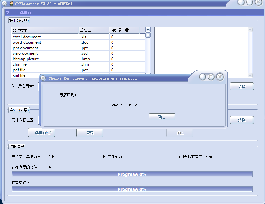This screenshot has height=204, width=265.
Task: Click the CHKRecovery app icon in title bar
Action: (x=12, y=4)
